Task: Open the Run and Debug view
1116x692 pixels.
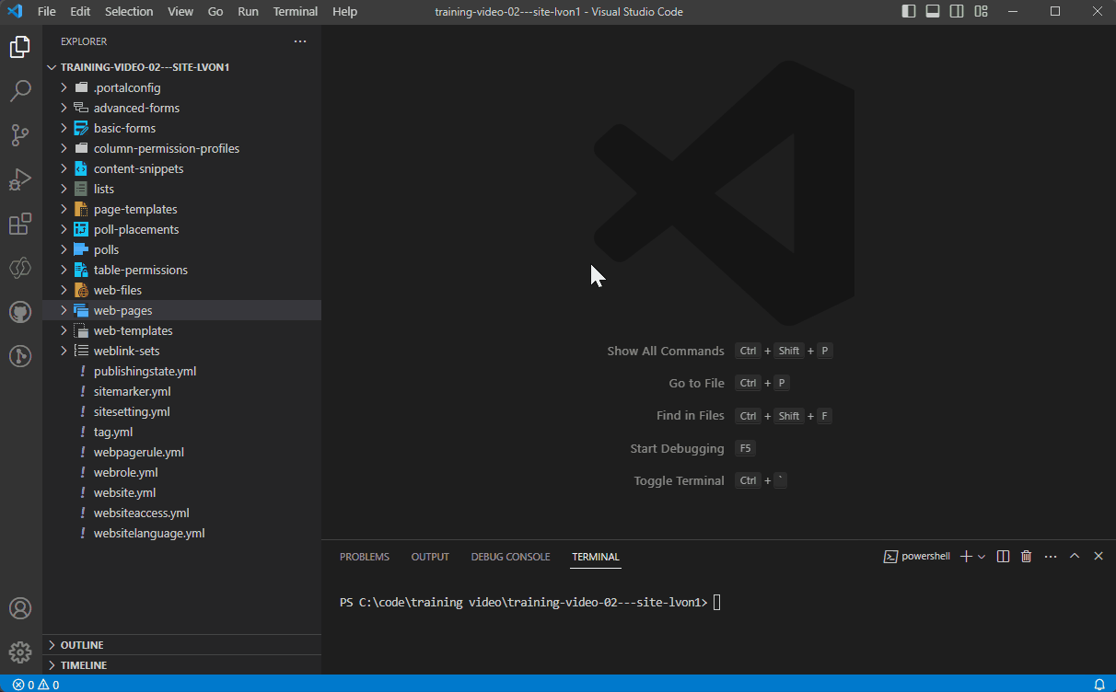Action: click(x=20, y=179)
